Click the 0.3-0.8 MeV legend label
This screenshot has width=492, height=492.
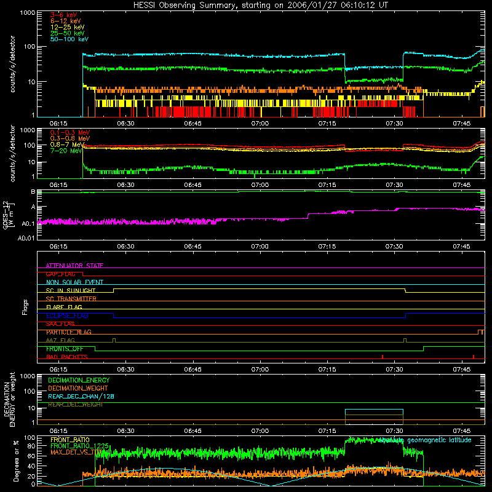[x=70, y=138]
